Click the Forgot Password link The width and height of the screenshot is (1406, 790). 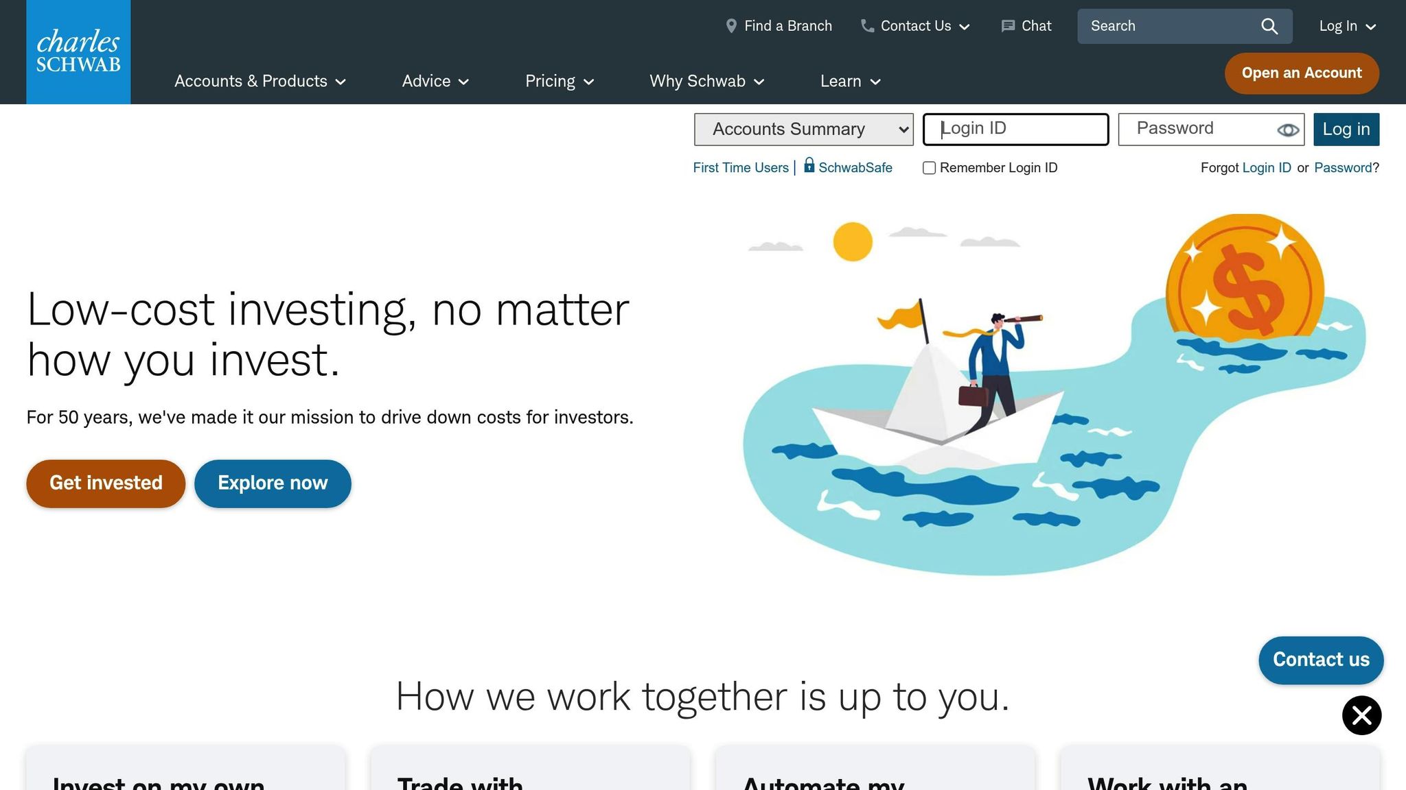click(1343, 168)
